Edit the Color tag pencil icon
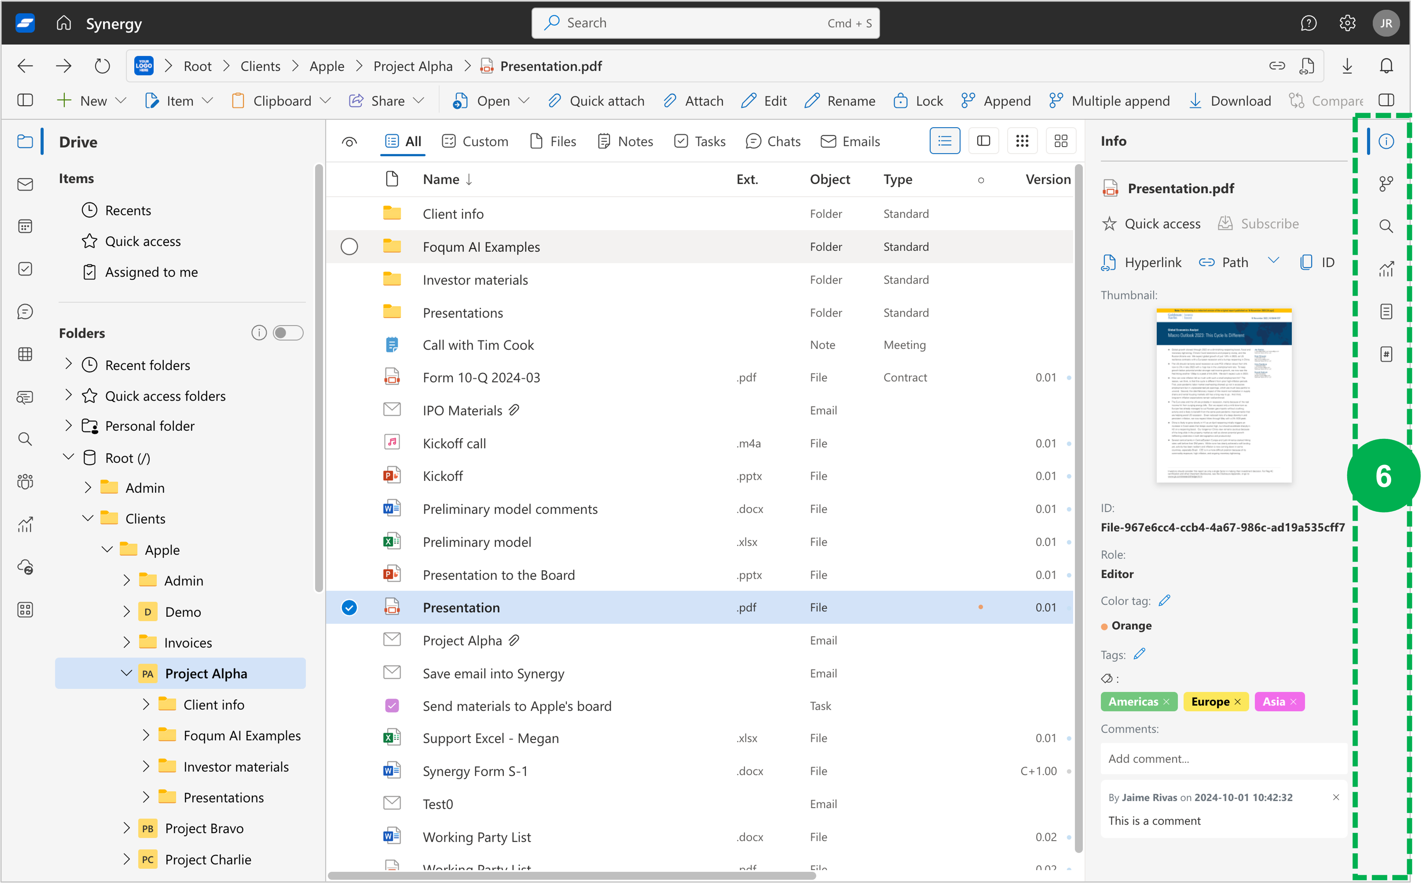This screenshot has height=883, width=1422. (x=1165, y=600)
